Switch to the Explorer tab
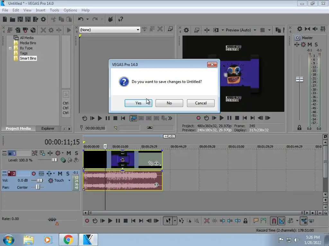The height and width of the screenshot is (246, 329). click(48, 128)
